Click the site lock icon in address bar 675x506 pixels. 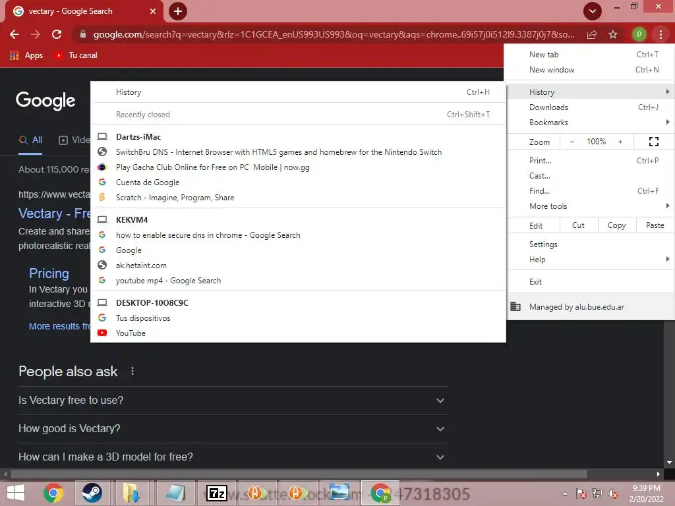(83, 34)
